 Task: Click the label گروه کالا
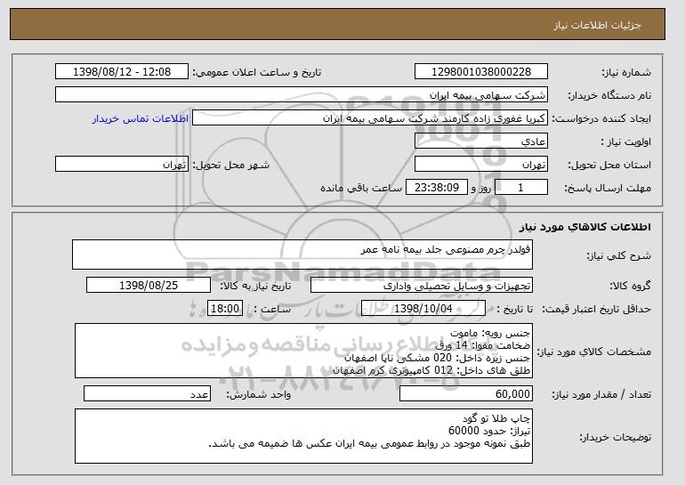coord(630,286)
